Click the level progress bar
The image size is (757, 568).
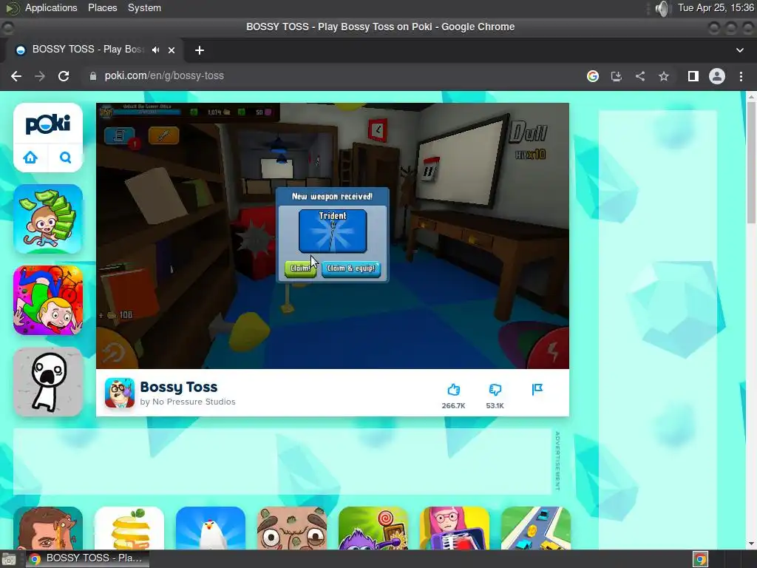(147, 112)
